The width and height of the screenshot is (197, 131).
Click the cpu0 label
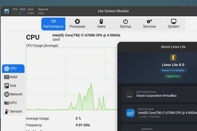point(56,39)
